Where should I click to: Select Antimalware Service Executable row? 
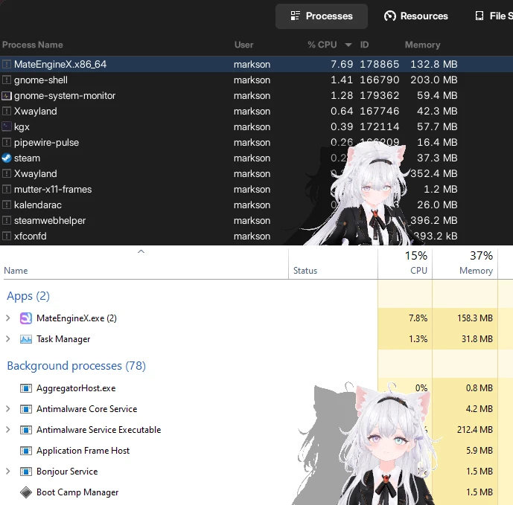pyautogui.click(x=256, y=430)
